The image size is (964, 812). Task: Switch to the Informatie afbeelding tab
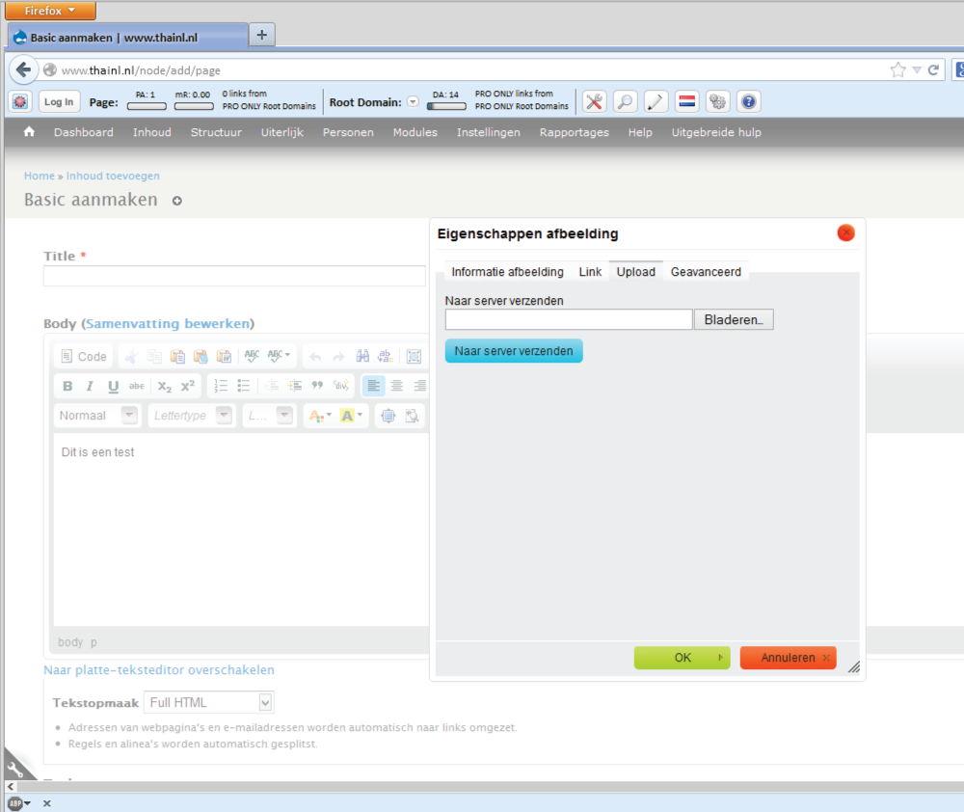[x=507, y=272]
